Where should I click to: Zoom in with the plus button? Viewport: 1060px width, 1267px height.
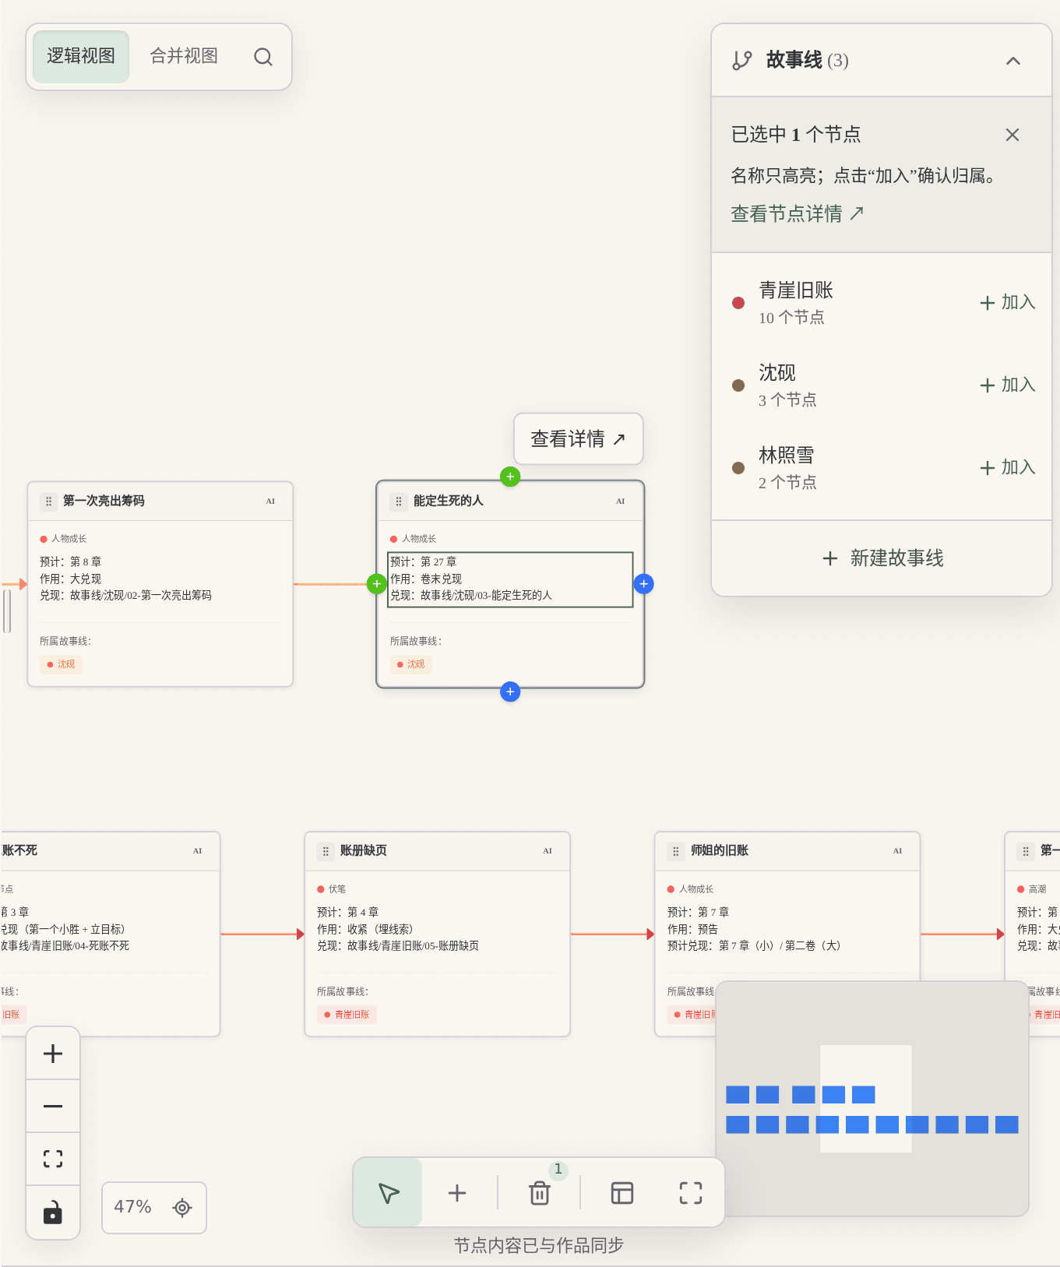coord(53,1054)
